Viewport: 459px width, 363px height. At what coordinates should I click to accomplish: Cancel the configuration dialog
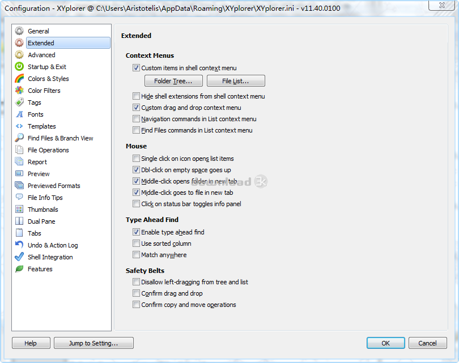pos(428,343)
